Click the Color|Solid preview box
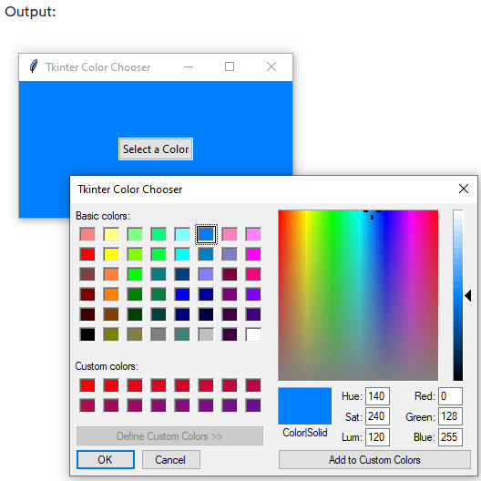Viewport: 481px width, 481px height. point(304,406)
